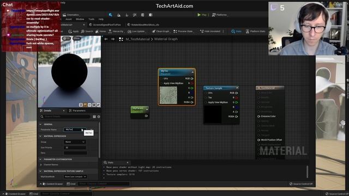Toggle Hide Unrelated in toolbar

click(210, 32)
